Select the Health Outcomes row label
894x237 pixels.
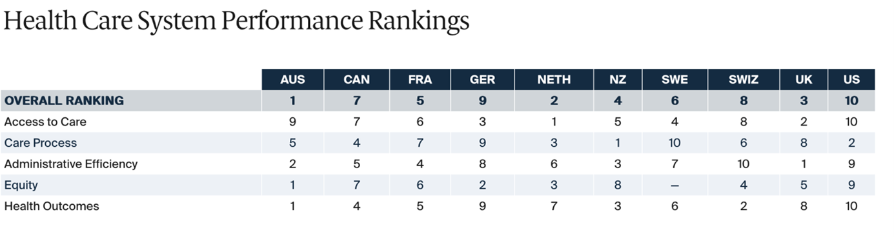tap(52, 206)
